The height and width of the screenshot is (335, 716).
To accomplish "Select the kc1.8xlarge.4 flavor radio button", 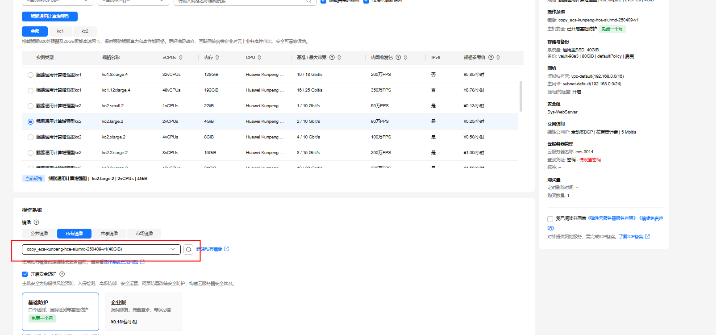I will [x=30, y=75].
